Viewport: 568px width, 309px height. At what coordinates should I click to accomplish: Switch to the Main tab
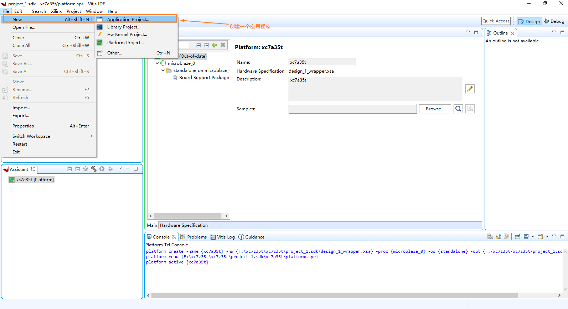152,225
